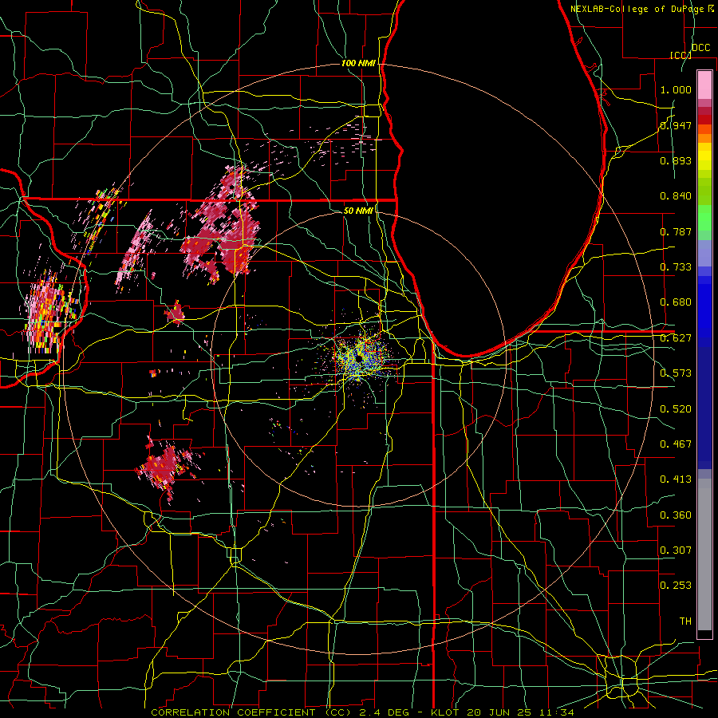718x718 pixels.
Task: Select the 0.947 scale value
Action: click(676, 125)
